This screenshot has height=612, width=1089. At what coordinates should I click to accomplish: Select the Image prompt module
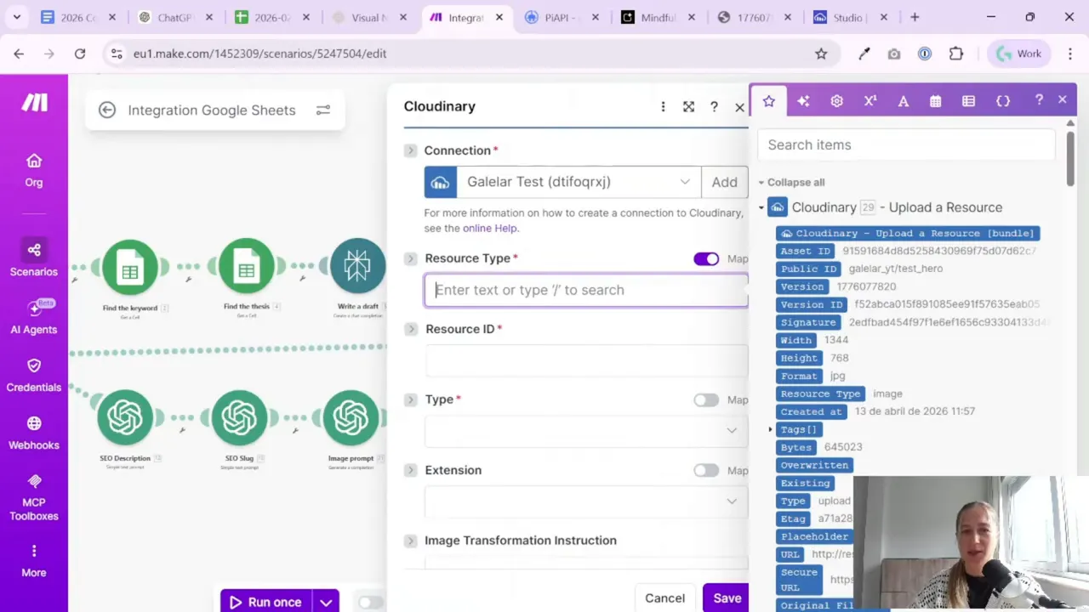click(351, 417)
